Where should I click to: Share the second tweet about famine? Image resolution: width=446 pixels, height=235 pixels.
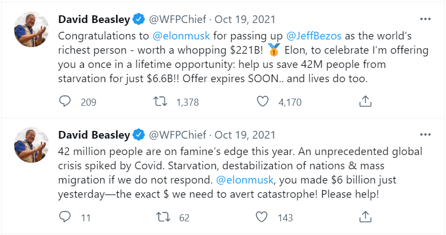click(x=365, y=217)
